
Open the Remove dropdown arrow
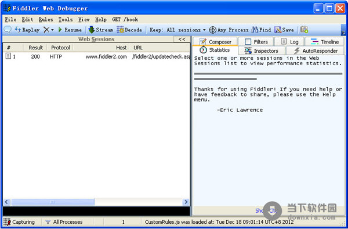pos(52,30)
